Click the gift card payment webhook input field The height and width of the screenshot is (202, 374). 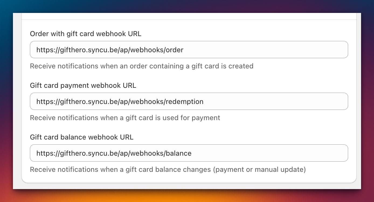click(189, 101)
